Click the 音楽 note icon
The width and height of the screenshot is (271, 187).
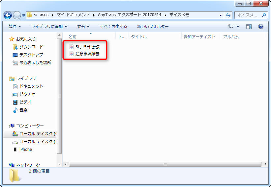tap(15, 110)
